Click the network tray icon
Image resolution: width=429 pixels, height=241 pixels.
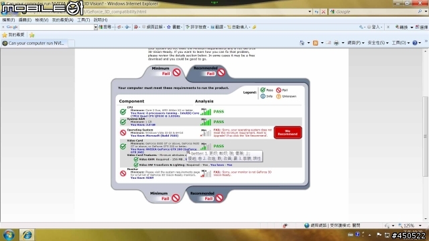click(x=387, y=235)
